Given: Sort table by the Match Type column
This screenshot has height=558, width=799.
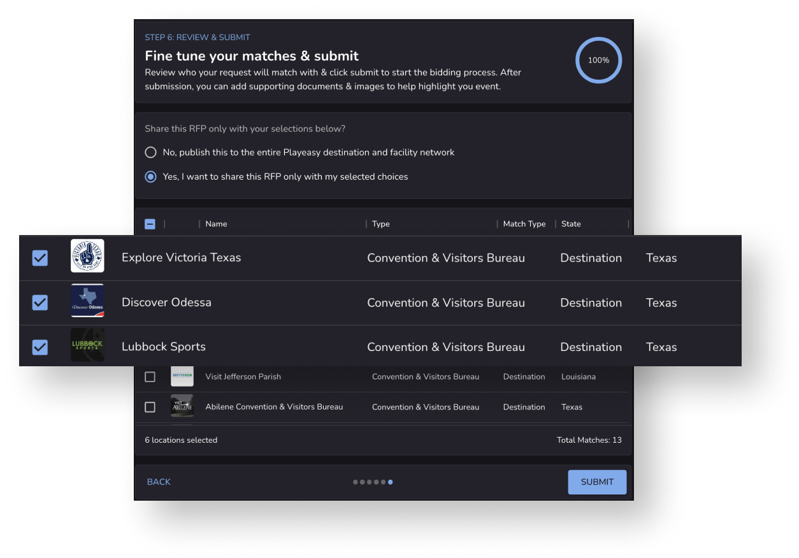Looking at the screenshot, I should point(524,224).
